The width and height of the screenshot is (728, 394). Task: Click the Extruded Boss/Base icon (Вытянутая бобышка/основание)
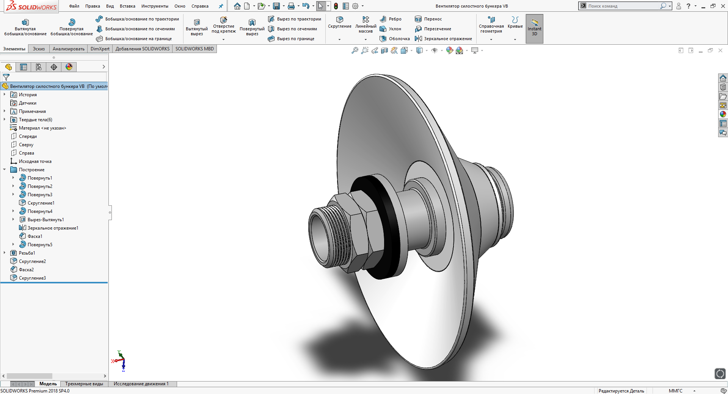25,23
